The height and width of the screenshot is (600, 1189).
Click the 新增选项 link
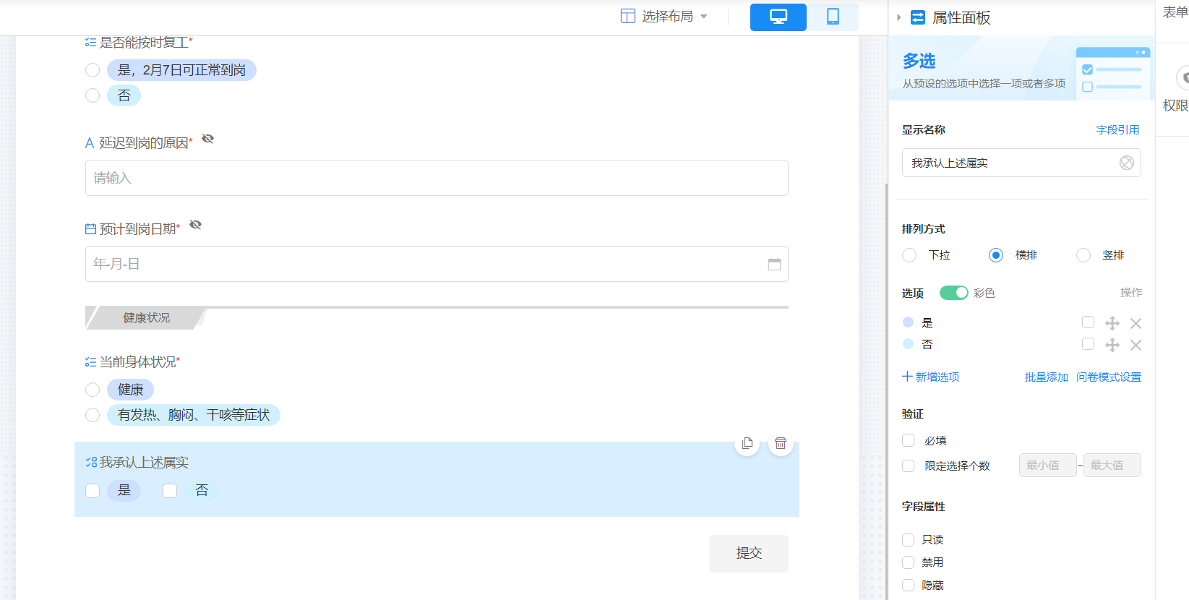coord(931,377)
